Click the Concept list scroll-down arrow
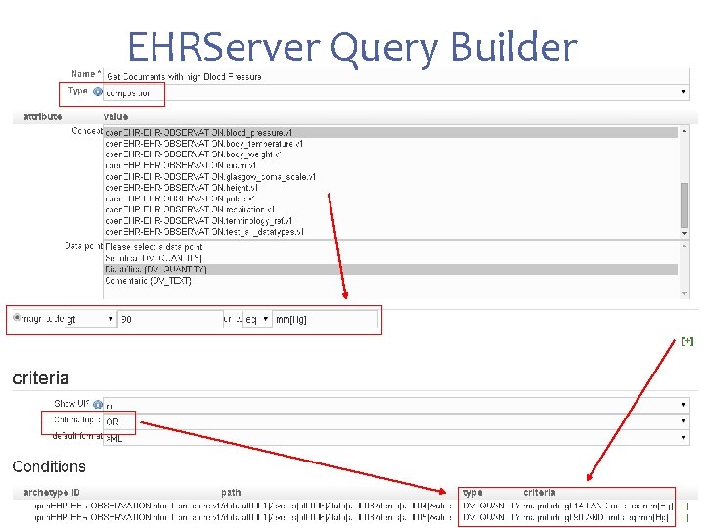704x528 pixels. click(x=684, y=233)
